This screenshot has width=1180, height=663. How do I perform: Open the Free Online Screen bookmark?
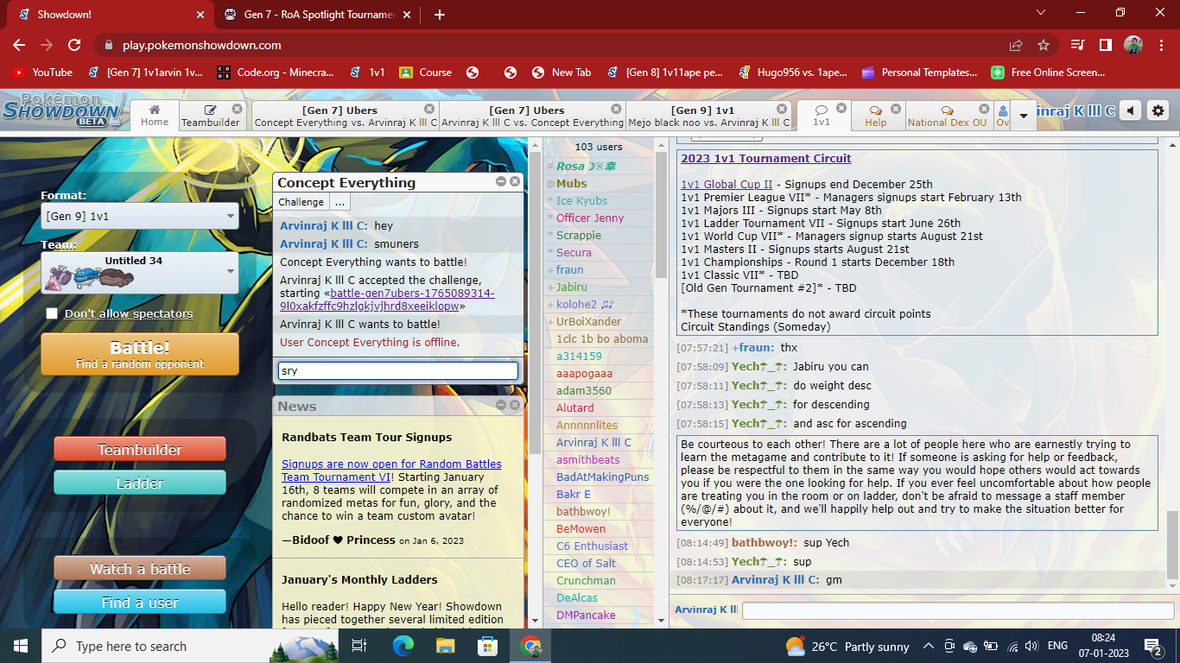click(x=1049, y=73)
